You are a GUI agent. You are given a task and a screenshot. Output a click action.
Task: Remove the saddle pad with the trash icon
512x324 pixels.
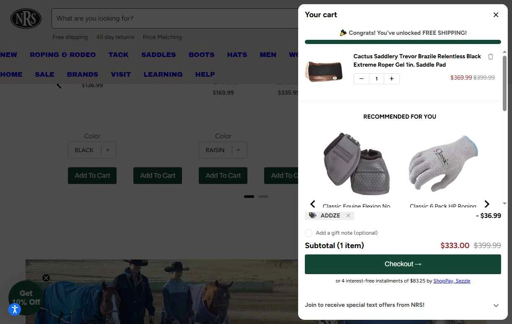coord(491,57)
